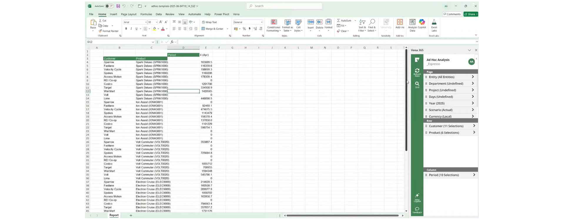Apply bold formatting
This screenshot has height=220, width=564.
click(x=126, y=29)
